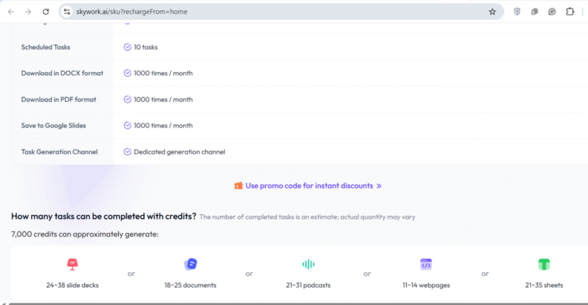Click the browser forward arrow
The width and height of the screenshot is (588, 305).
[x=28, y=11]
